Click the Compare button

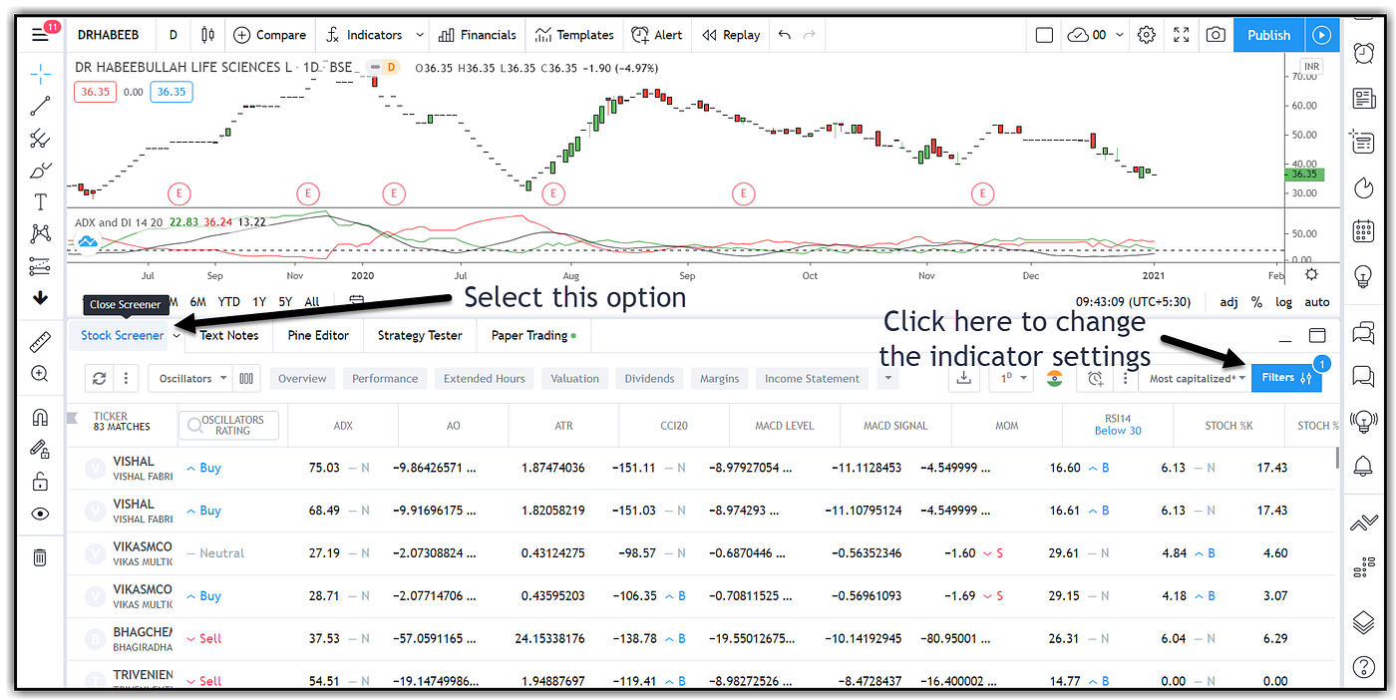269,35
